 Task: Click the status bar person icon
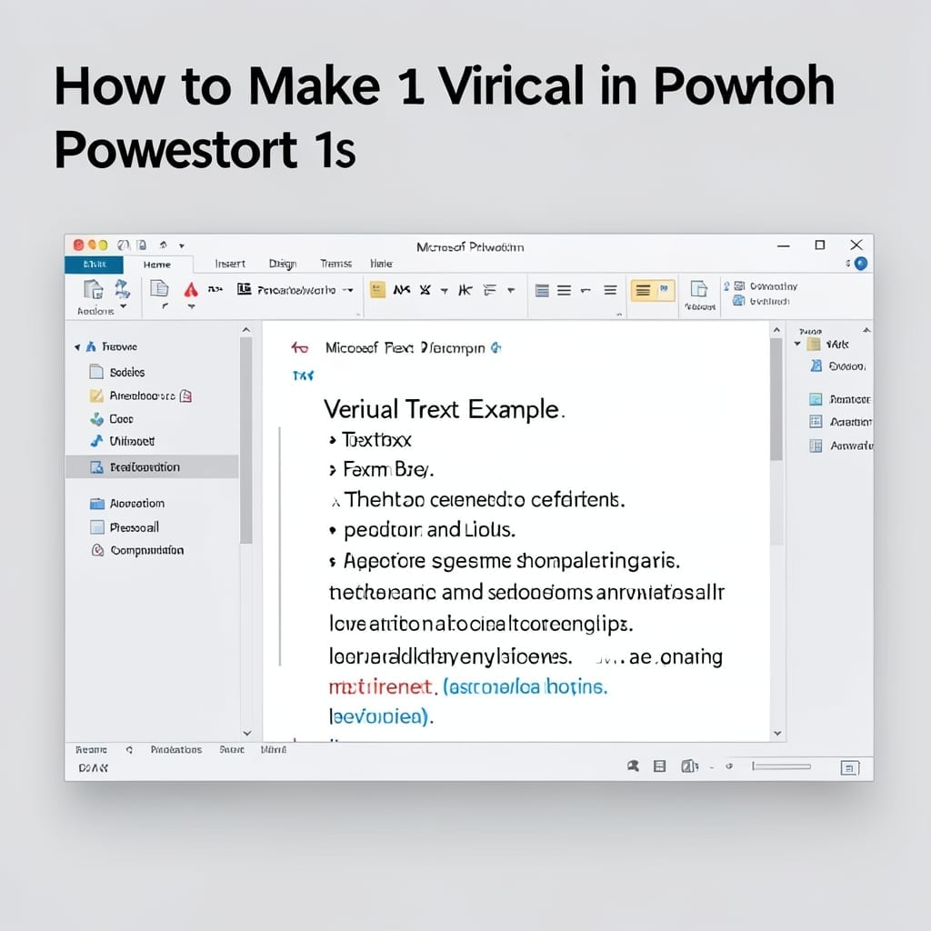[x=633, y=766]
